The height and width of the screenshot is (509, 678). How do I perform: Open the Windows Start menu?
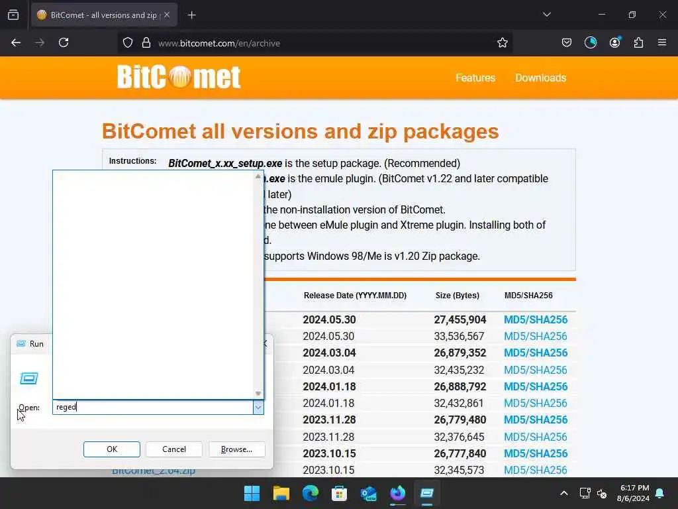tap(252, 493)
